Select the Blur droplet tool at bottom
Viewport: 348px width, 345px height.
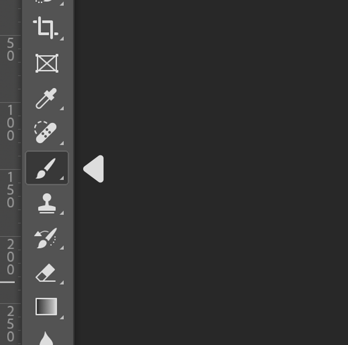pyautogui.click(x=46, y=338)
